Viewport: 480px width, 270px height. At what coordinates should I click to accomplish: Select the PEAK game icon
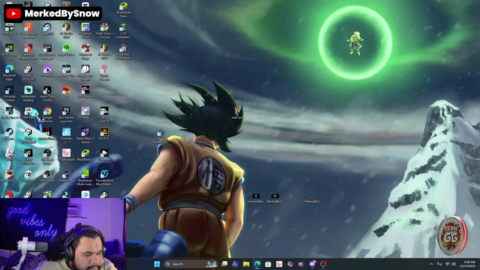[x=85, y=114]
